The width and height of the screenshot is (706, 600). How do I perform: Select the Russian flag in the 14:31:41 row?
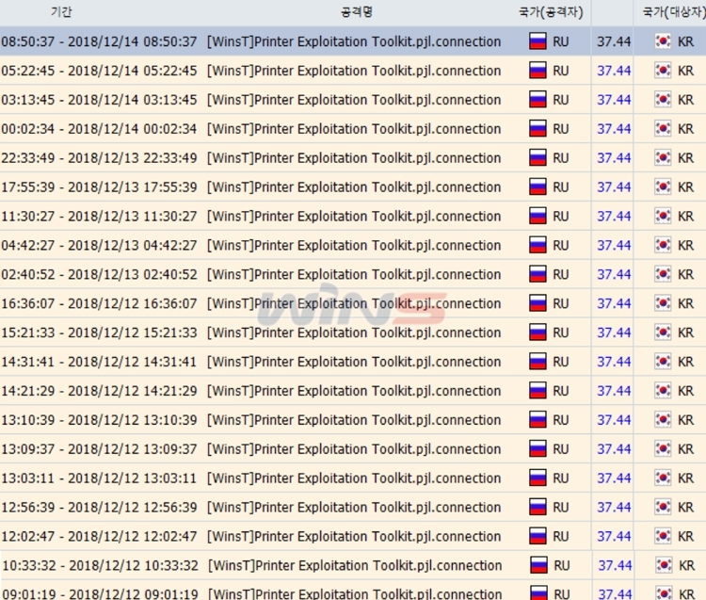click(538, 362)
